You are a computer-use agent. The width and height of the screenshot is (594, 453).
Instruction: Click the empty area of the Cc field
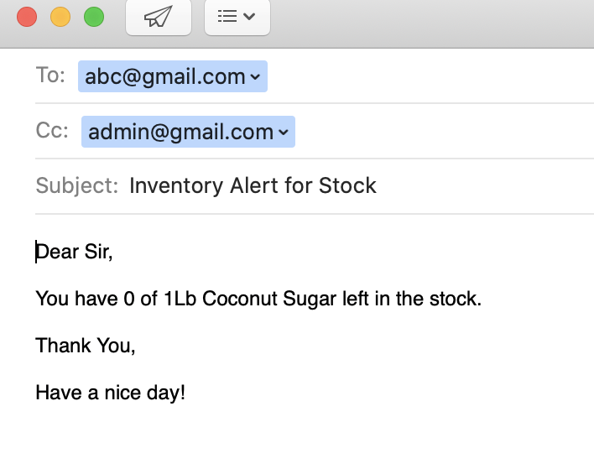445,132
